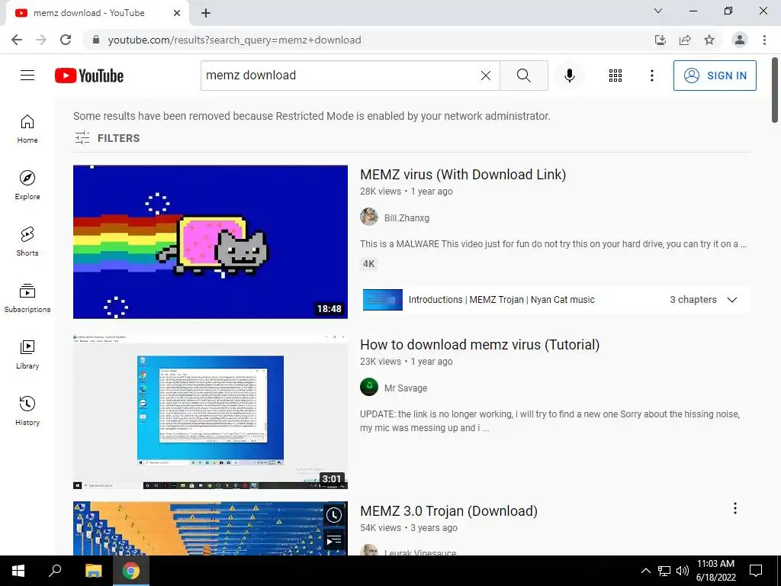The width and height of the screenshot is (781, 586).
Task: Bookmark this page with the star icon
Action: (709, 40)
